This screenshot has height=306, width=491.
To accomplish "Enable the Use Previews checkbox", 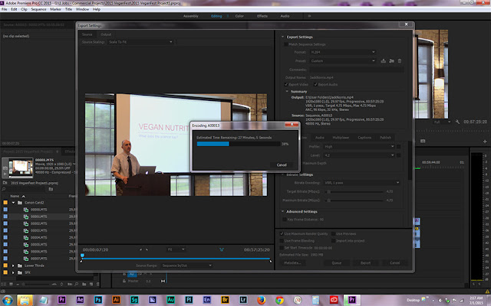I will [x=333, y=233].
